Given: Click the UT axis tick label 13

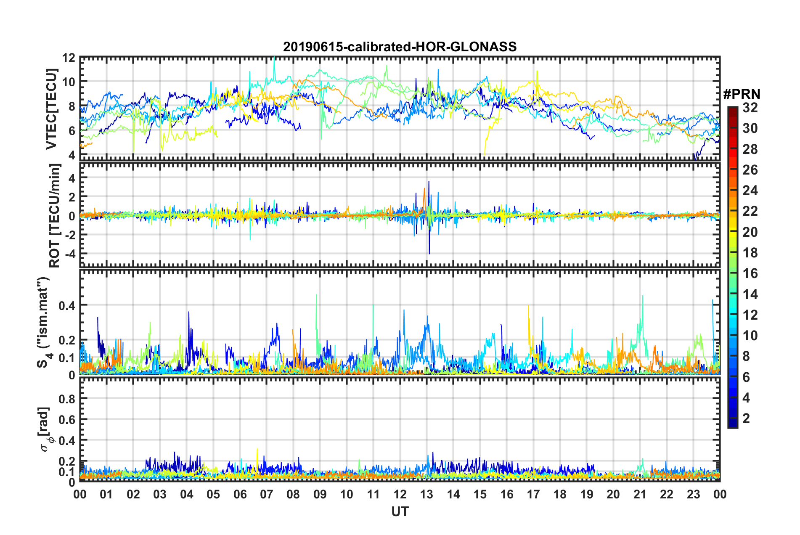Looking at the screenshot, I should (x=426, y=494).
